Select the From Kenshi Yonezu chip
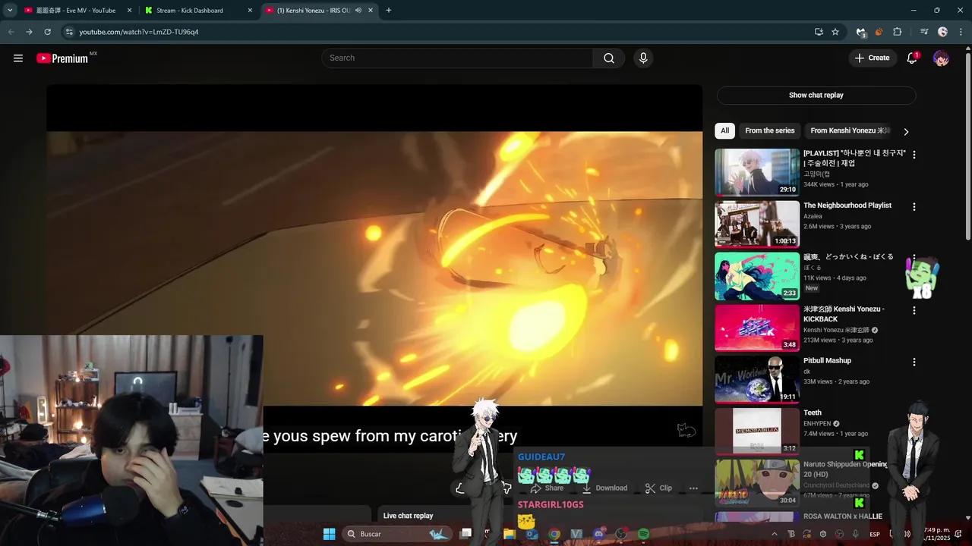This screenshot has height=546, width=972. click(850, 130)
